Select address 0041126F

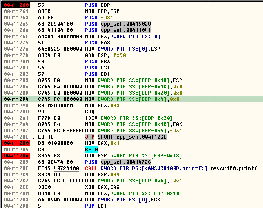click(16, 36)
